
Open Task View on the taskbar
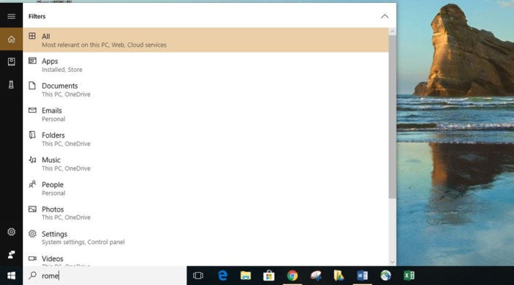(x=198, y=275)
